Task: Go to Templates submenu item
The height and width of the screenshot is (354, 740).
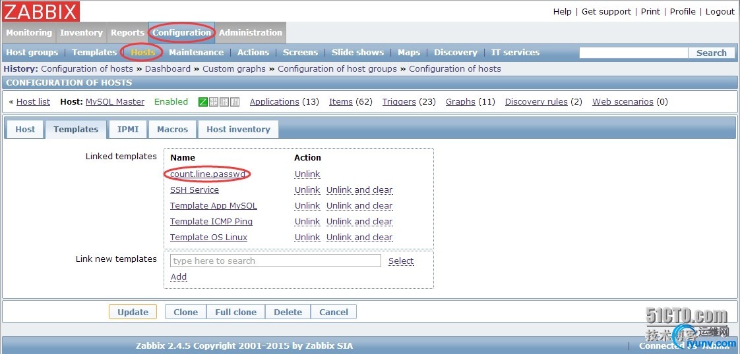Action: coord(94,52)
